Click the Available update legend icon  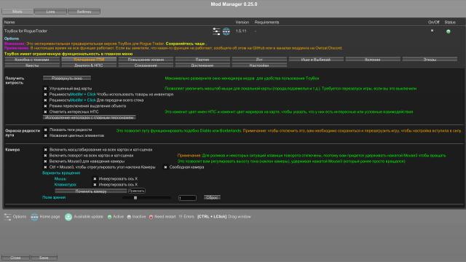coord(68,217)
